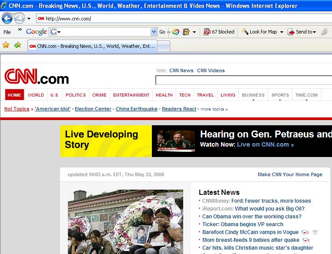This screenshot has width=332, height=254.
Task: Click 'Make CNN Your Home Page' link
Action: click(x=290, y=174)
